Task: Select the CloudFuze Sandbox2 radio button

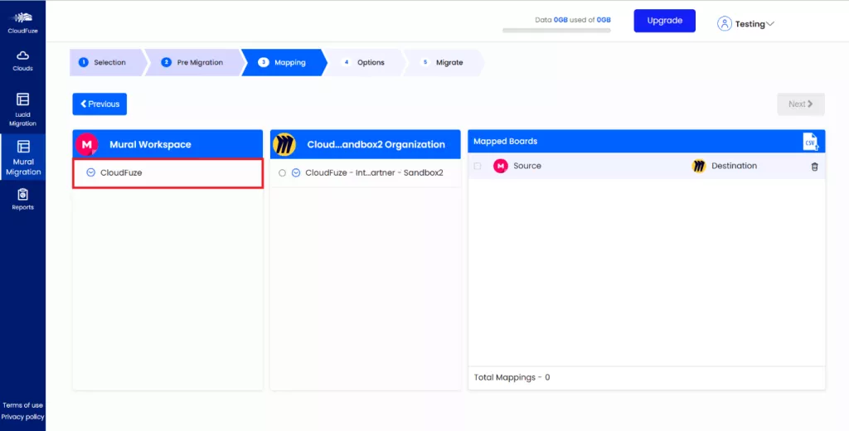Action: pos(282,173)
